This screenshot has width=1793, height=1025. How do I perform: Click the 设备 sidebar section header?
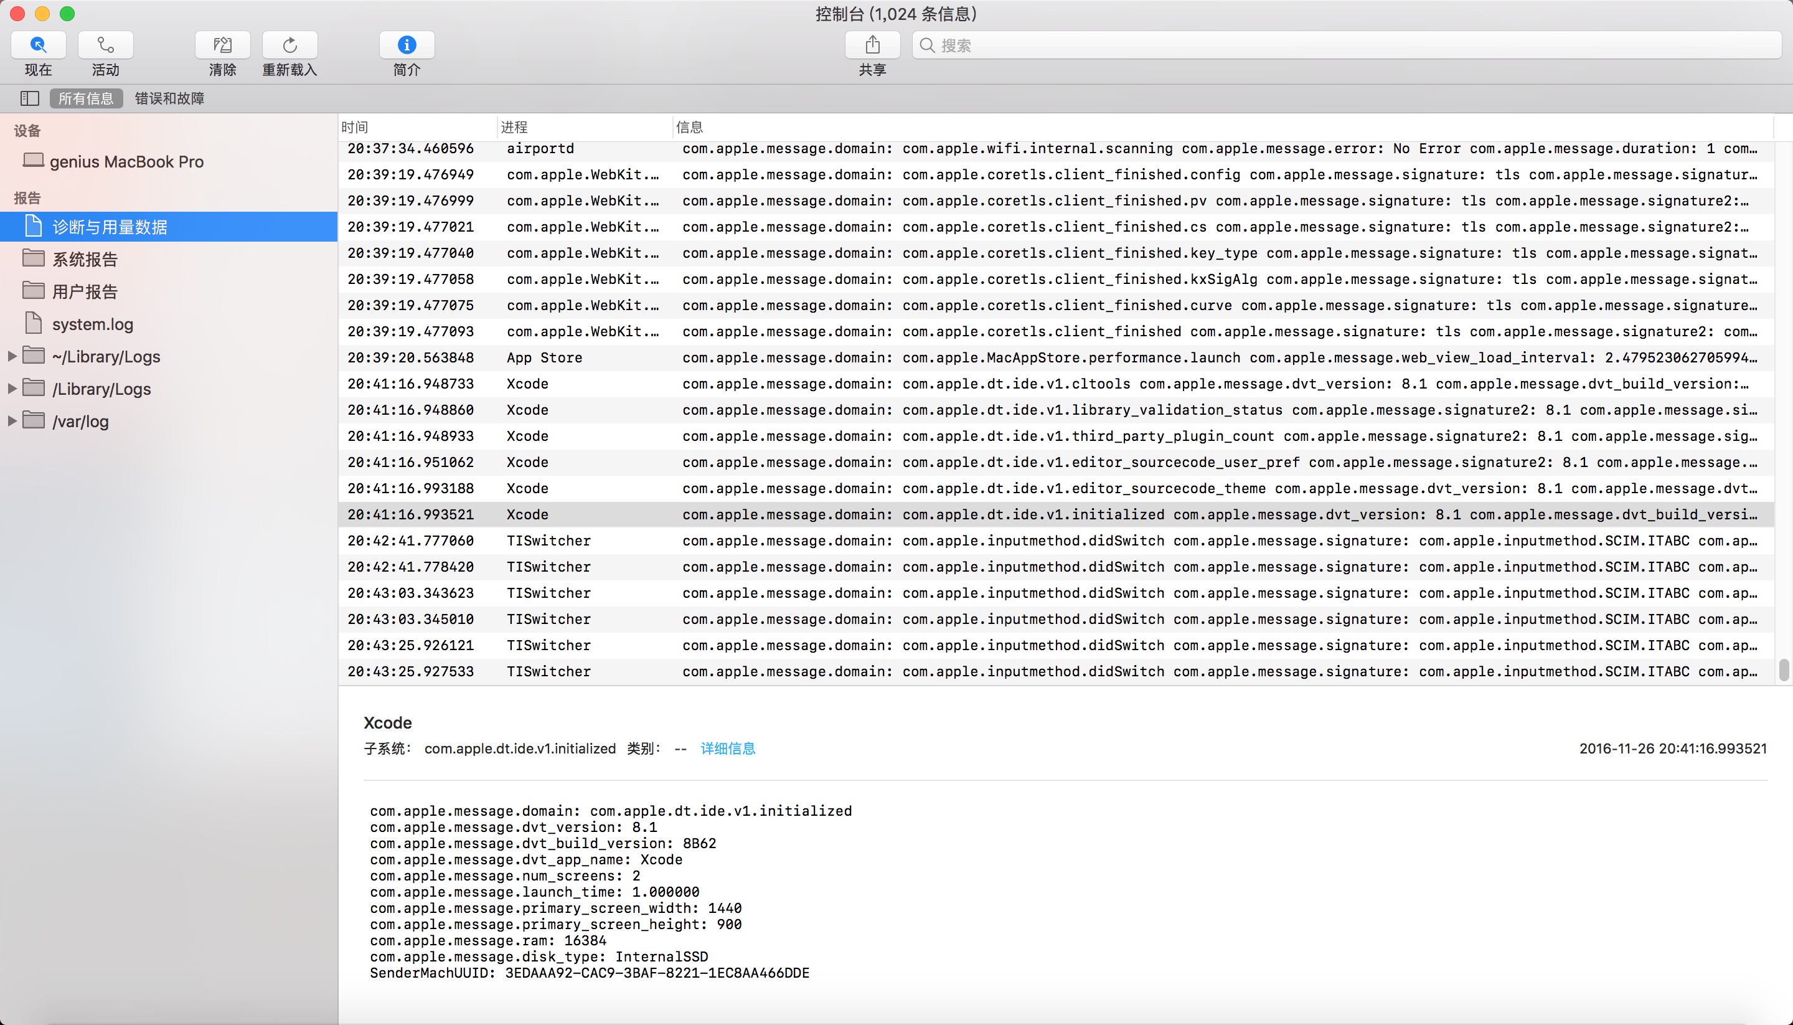click(x=27, y=131)
